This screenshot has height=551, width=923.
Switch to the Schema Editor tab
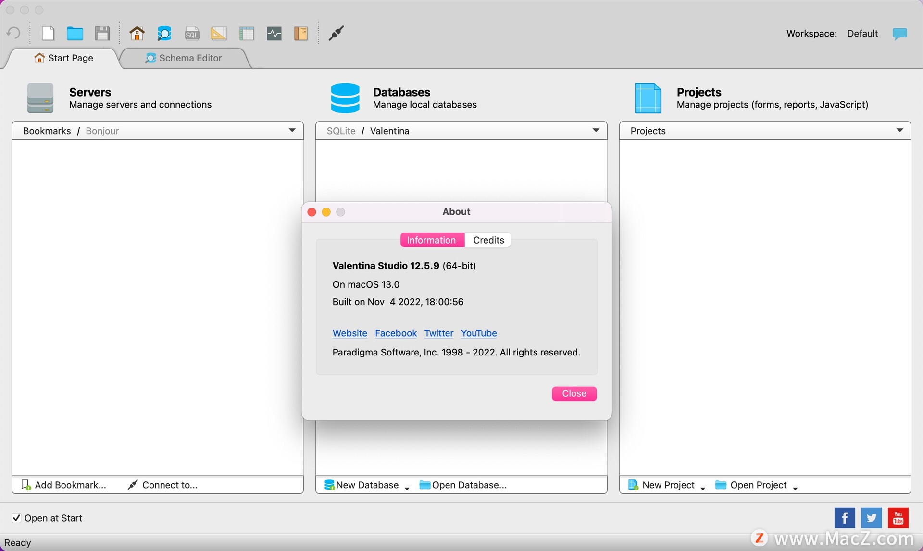[x=190, y=58]
